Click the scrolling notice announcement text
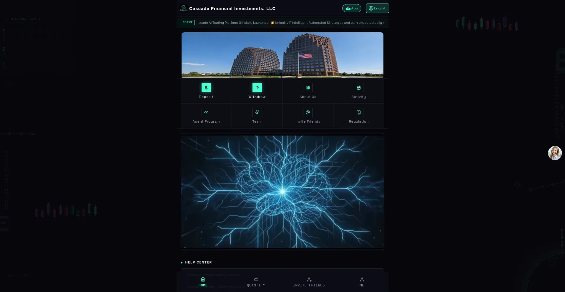This screenshot has width=565, height=292. coord(291,23)
